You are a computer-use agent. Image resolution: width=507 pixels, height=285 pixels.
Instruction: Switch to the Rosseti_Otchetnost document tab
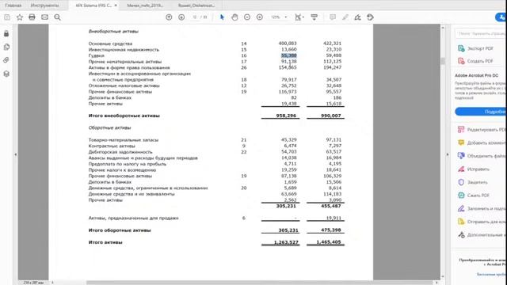click(x=196, y=6)
